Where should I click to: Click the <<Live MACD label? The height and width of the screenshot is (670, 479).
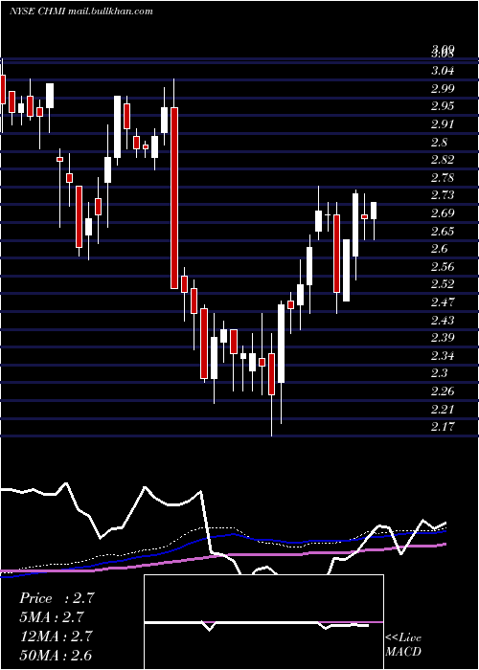click(403, 644)
